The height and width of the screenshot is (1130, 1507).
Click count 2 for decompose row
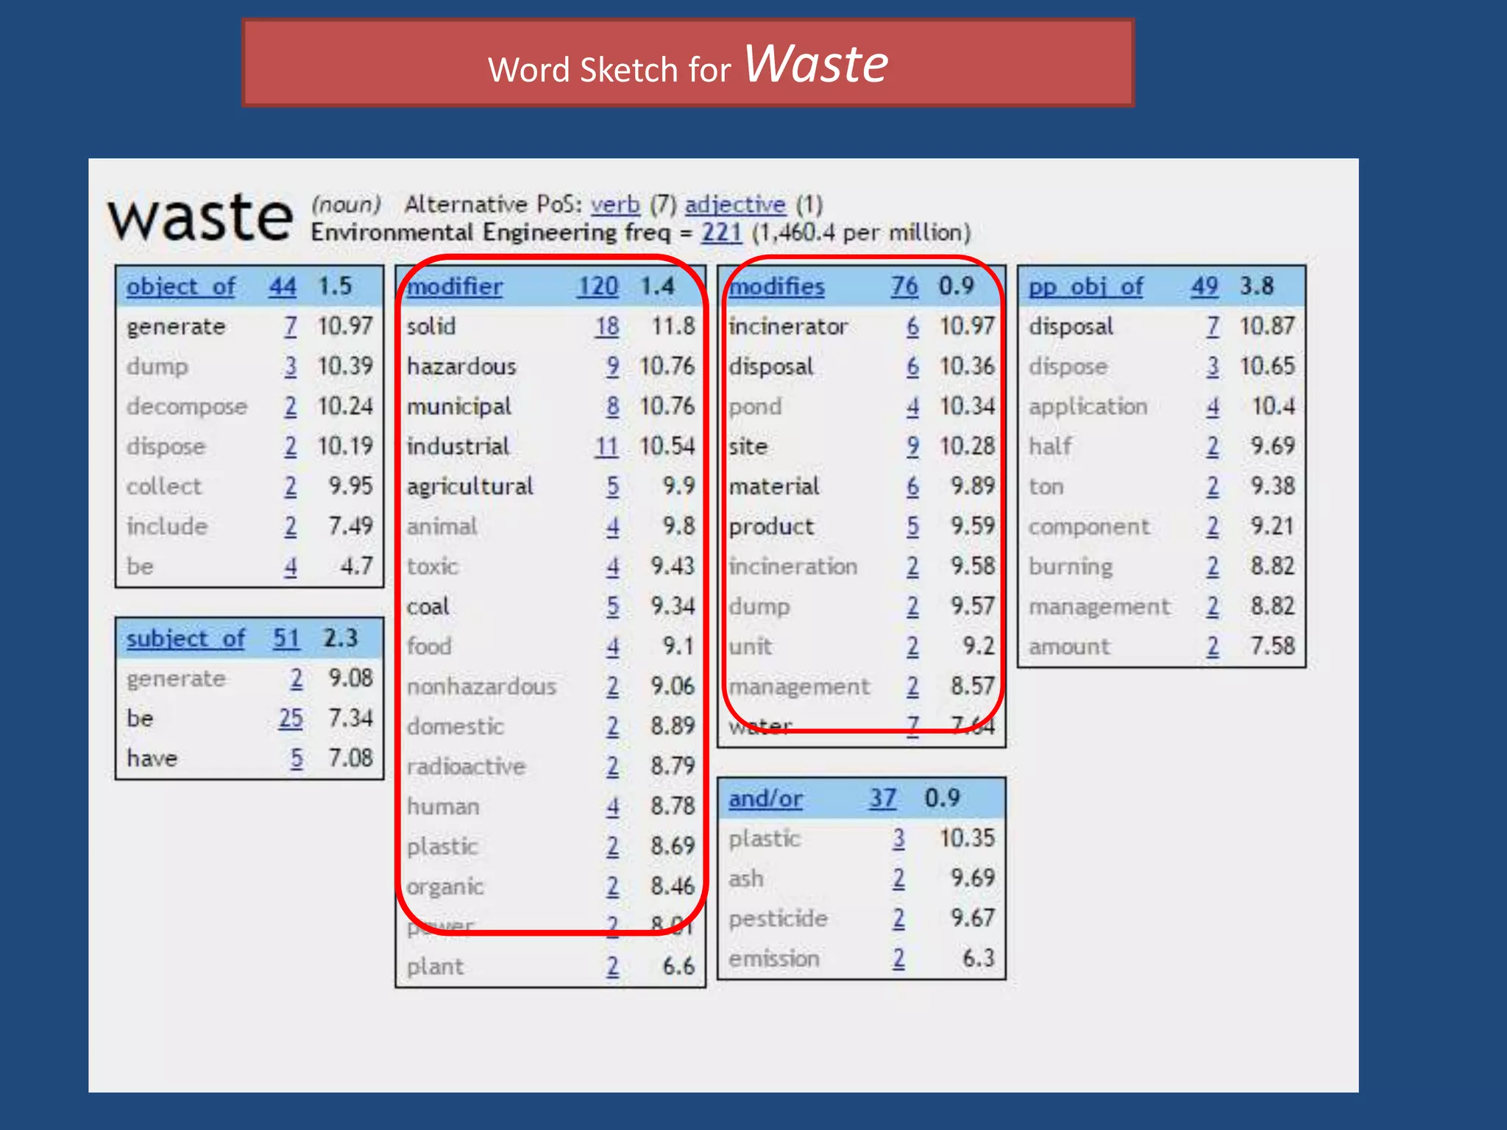click(x=291, y=406)
